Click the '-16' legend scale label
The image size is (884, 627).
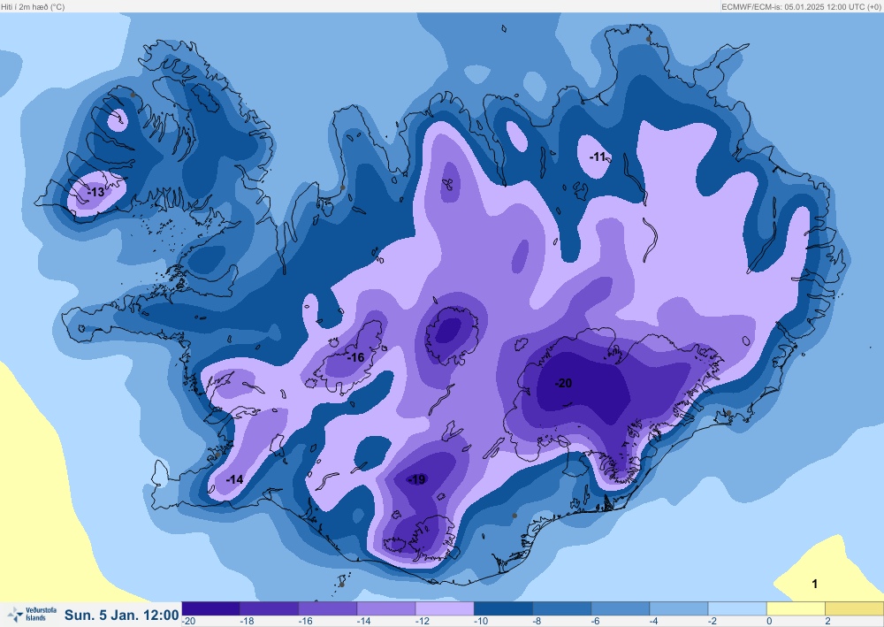pyautogui.click(x=306, y=621)
